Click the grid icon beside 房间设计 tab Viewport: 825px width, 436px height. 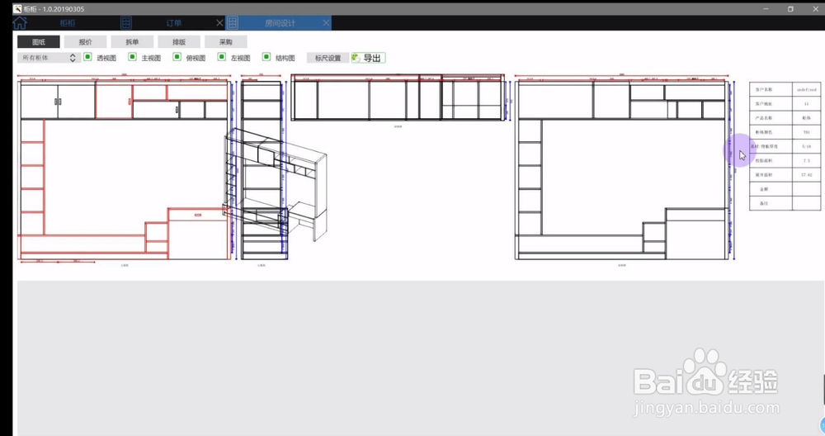pyautogui.click(x=233, y=22)
